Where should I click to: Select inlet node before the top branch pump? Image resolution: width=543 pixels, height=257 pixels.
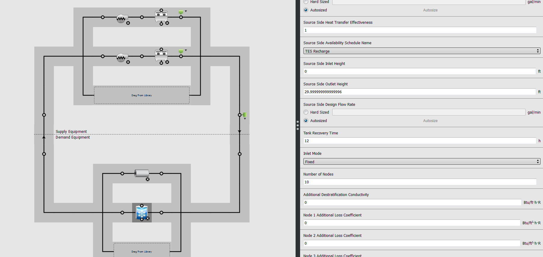[x=103, y=17]
